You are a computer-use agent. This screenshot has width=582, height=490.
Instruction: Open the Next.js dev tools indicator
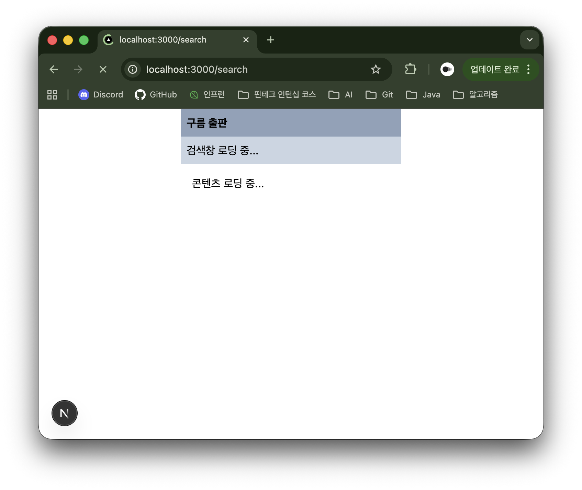click(x=65, y=413)
